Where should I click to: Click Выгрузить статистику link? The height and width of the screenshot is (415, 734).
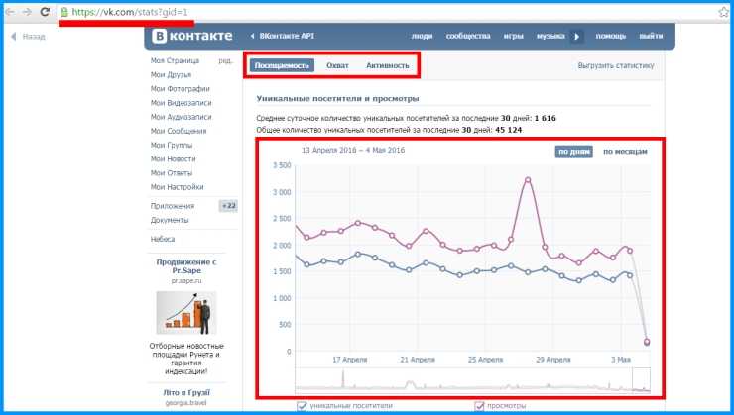[x=616, y=66]
